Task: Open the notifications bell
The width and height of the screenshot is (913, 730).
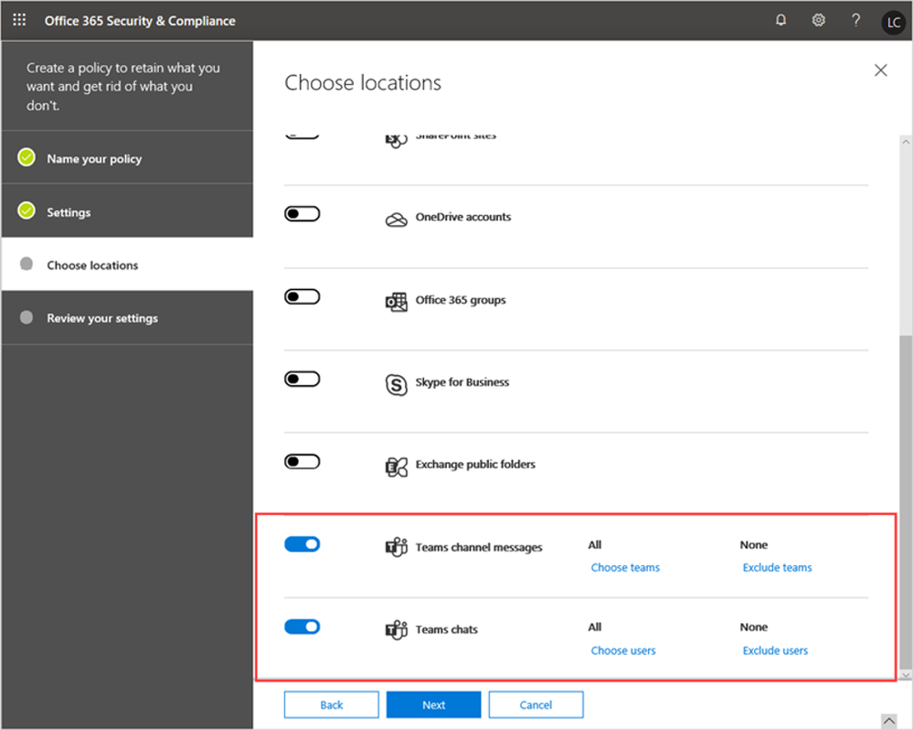Action: [780, 20]
